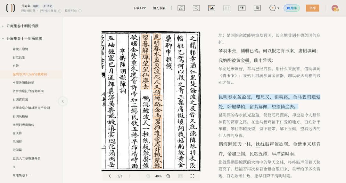
Task: Open section 无闷篇
Action: [x=17, y=150]
